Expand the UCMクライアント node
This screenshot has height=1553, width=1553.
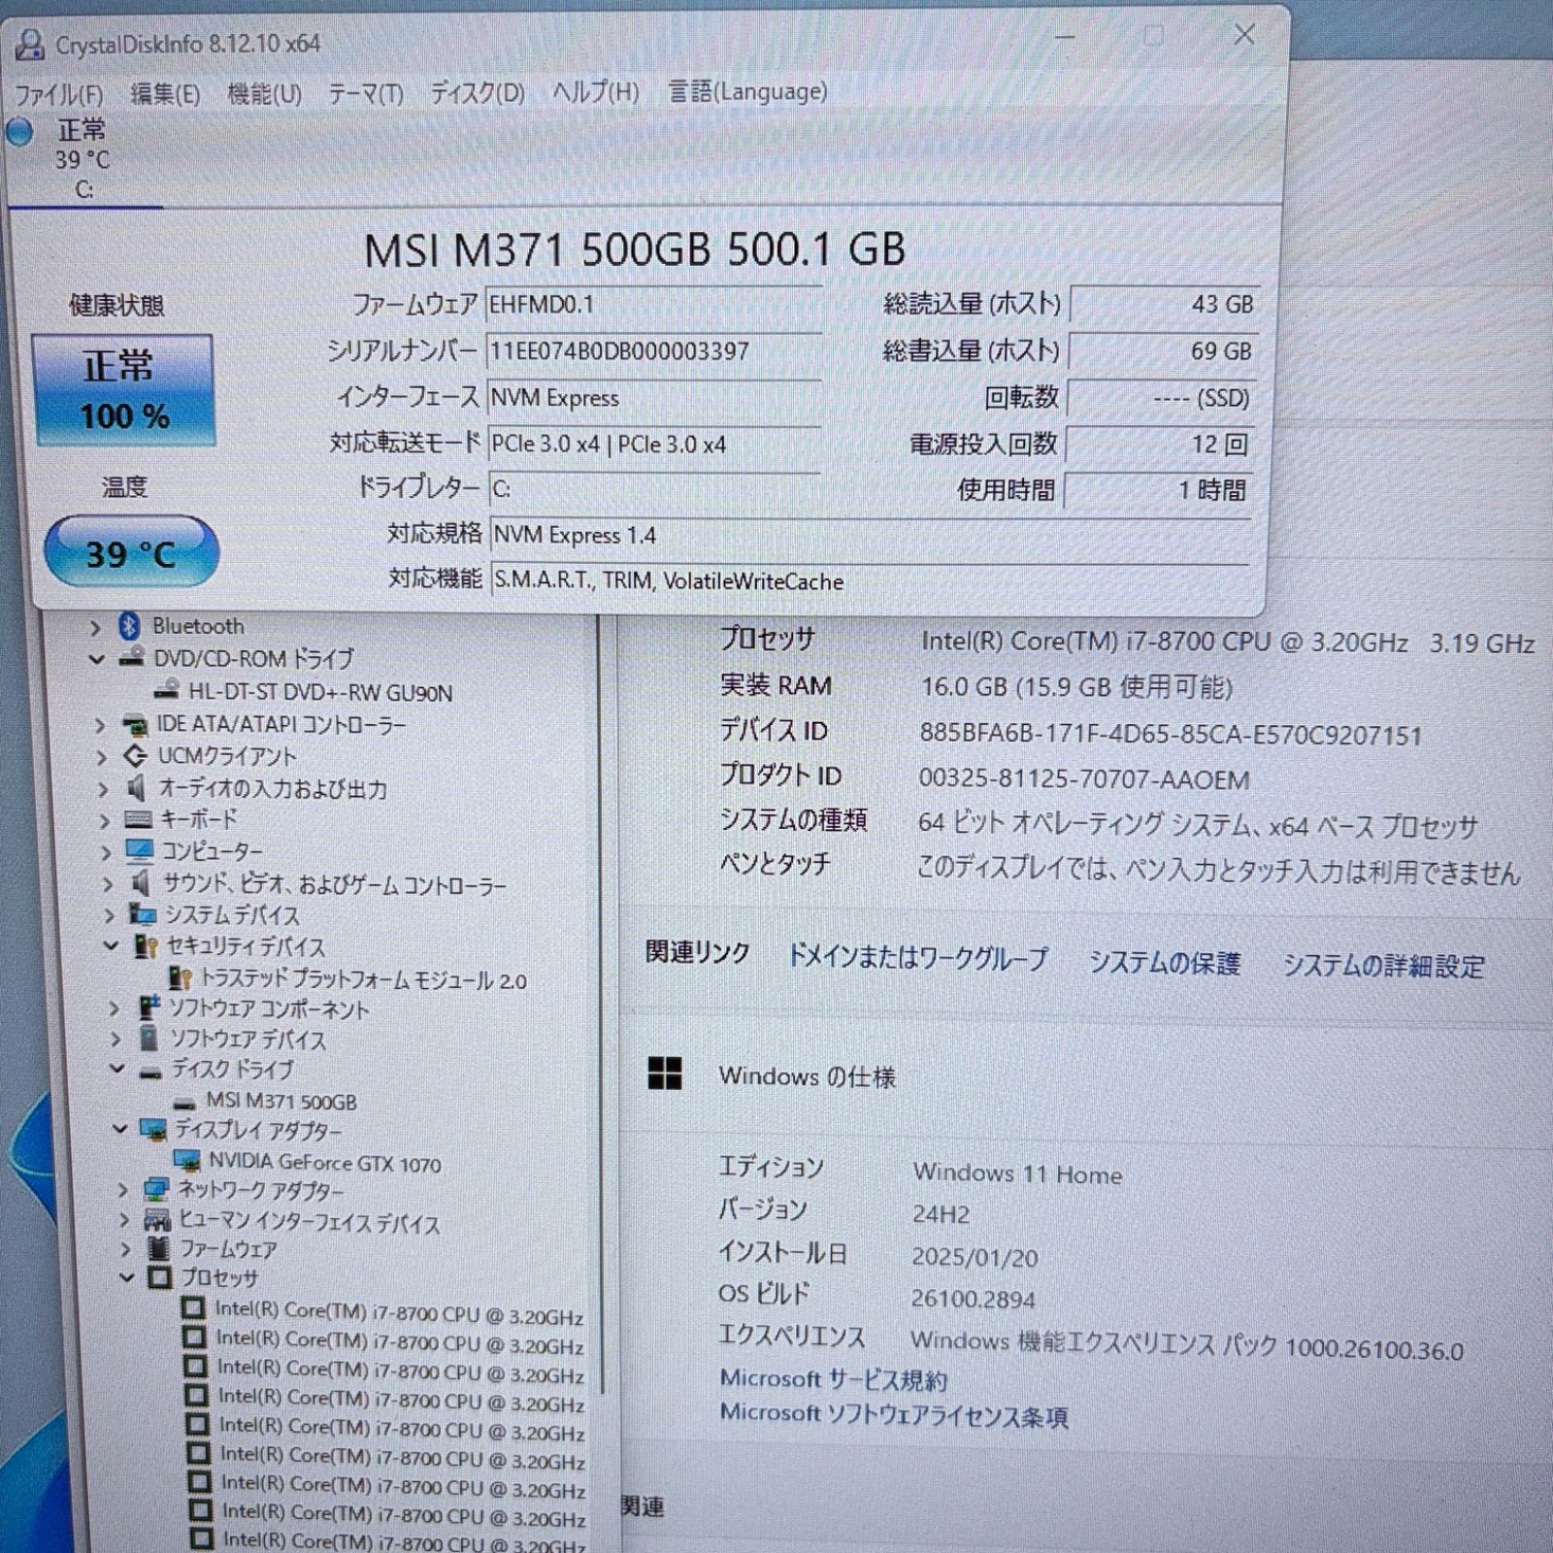101,757
